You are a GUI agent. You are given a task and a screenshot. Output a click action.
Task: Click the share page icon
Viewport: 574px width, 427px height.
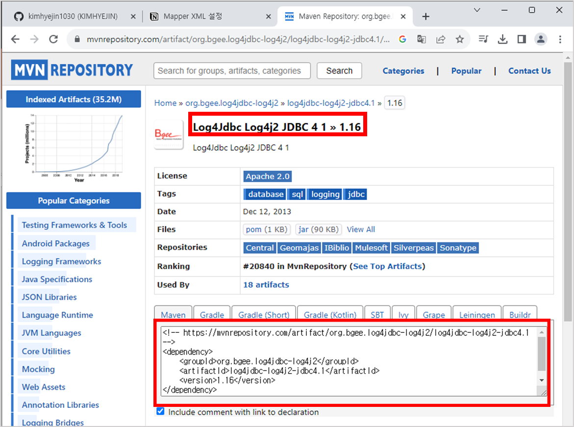tap(441, 39)
